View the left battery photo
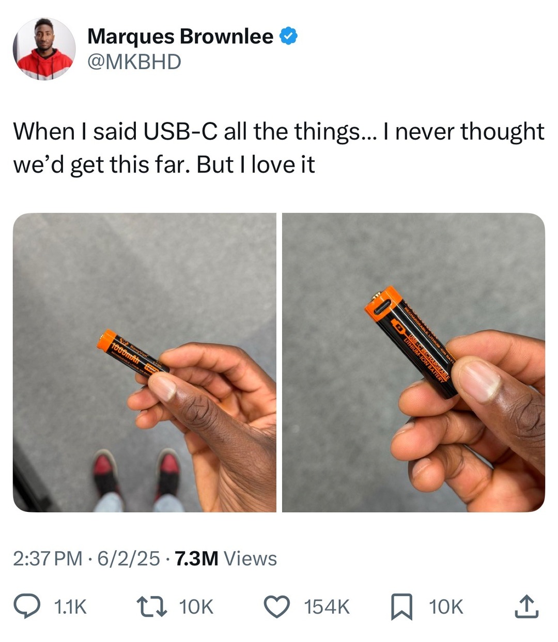The image size is (558, 642). pos(145,363)
